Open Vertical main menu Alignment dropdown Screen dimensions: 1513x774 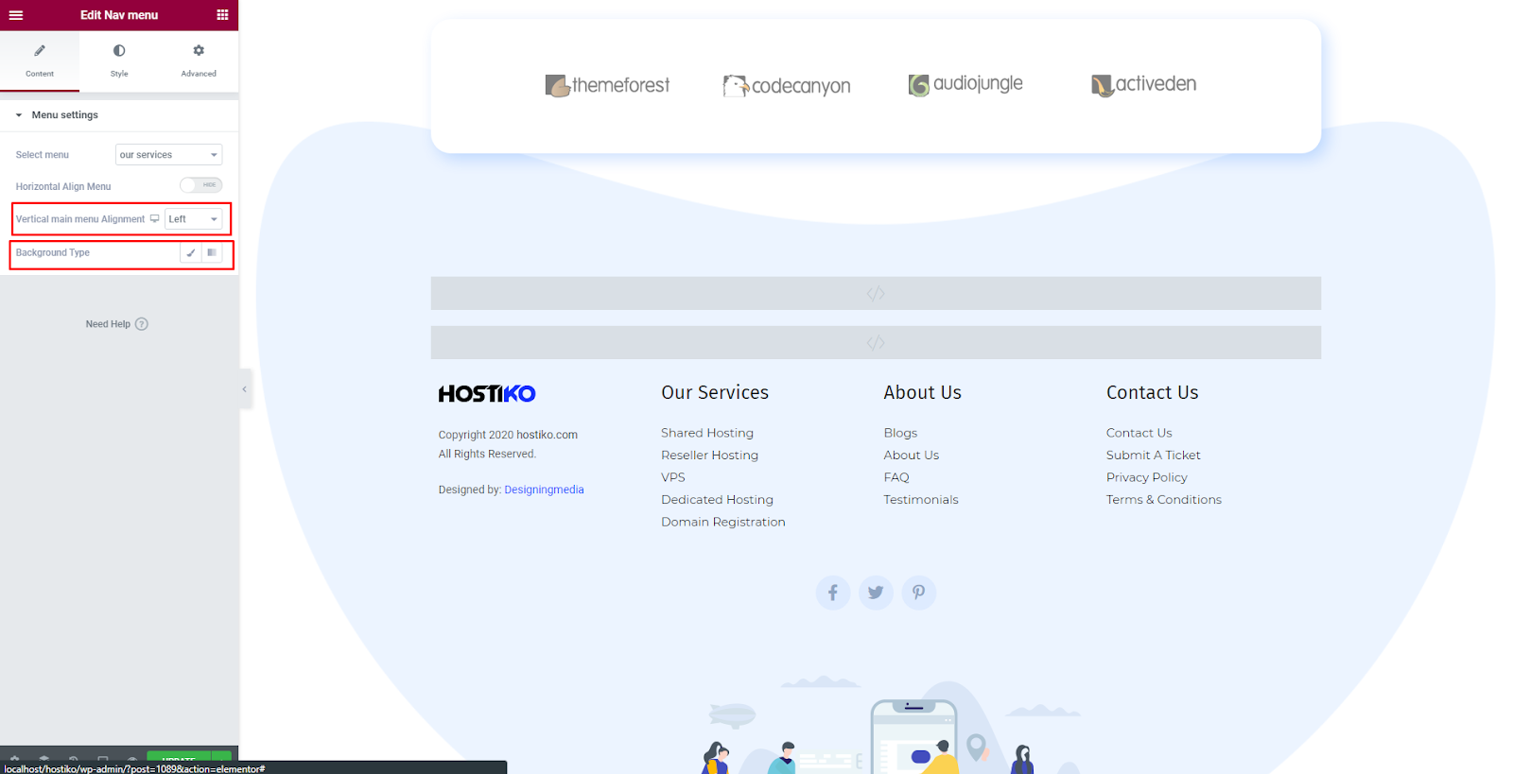pos(194,219)
